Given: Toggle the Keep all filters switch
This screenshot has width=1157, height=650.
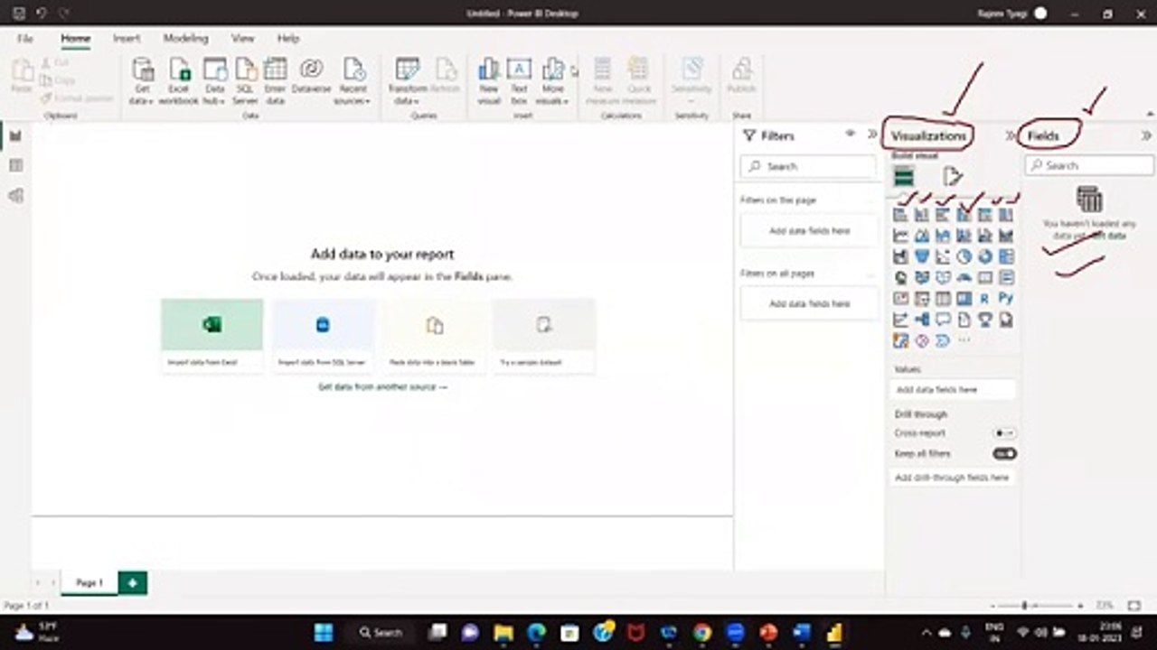Looking at the screenshot, I should 1004,453.
